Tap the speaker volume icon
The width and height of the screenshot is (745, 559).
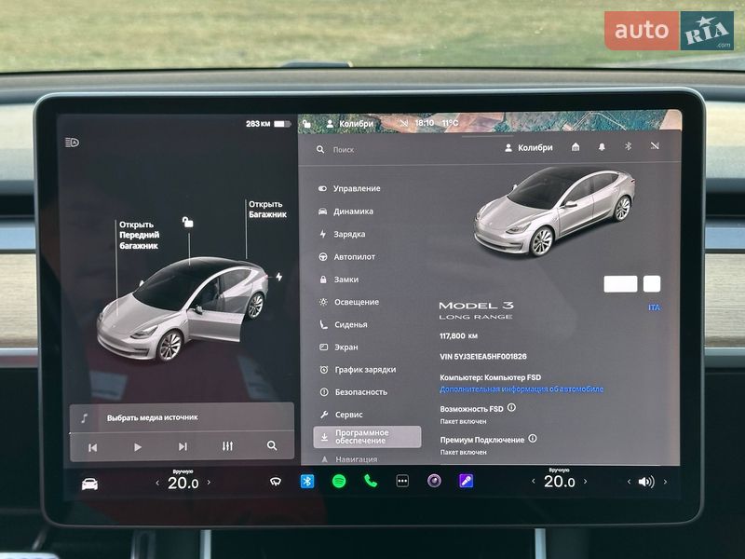(646, 482)
